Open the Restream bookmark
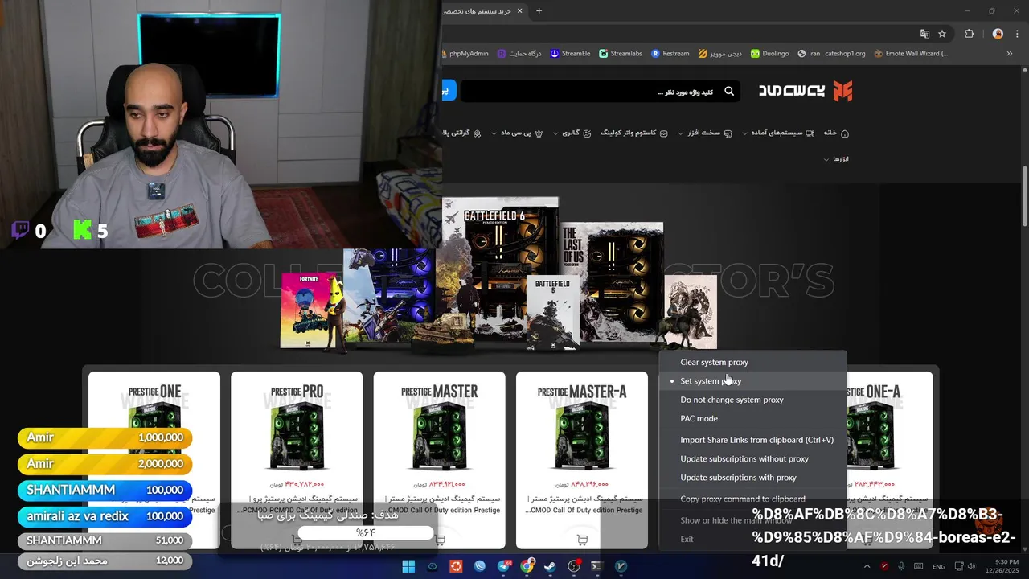Viewport: 1029px width, 579px height. coord(670,54)
